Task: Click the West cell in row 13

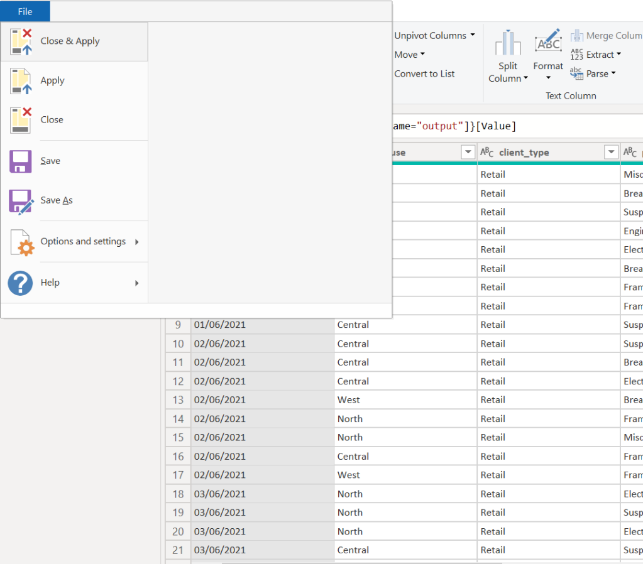Action: (405, 399)
